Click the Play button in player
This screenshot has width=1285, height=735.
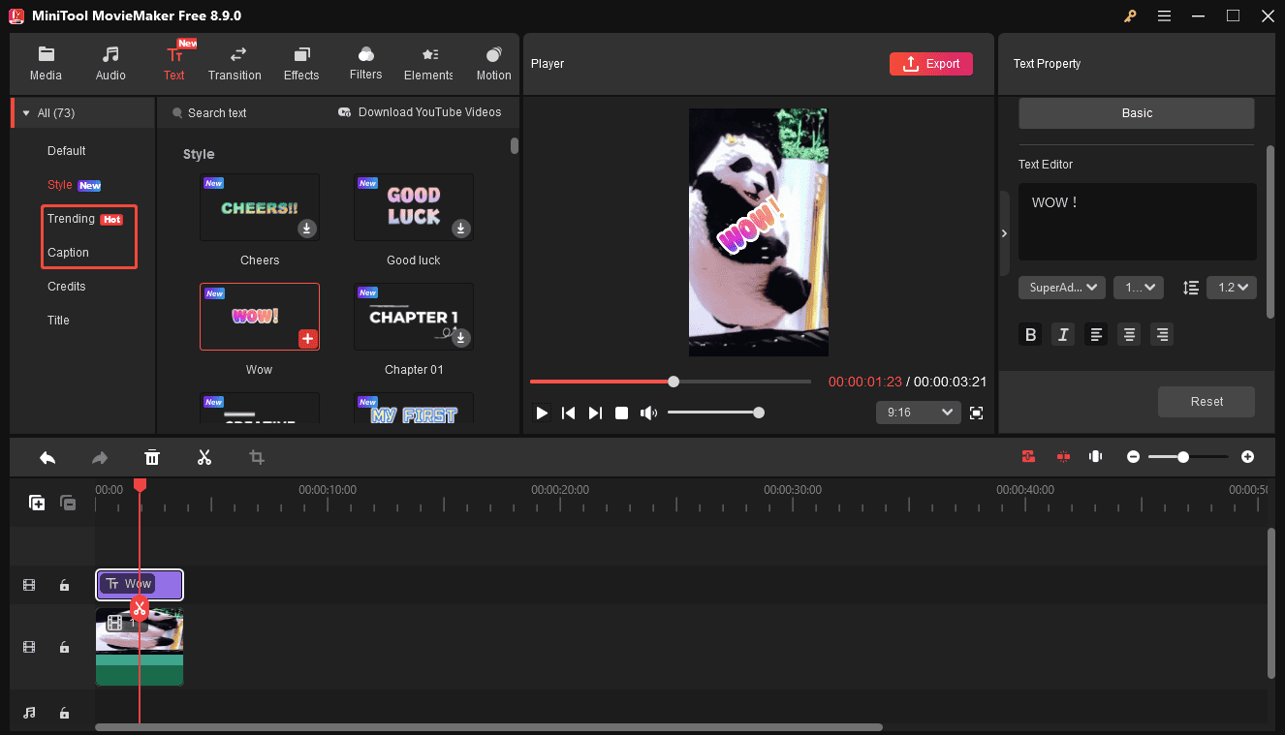click(542, 413)
